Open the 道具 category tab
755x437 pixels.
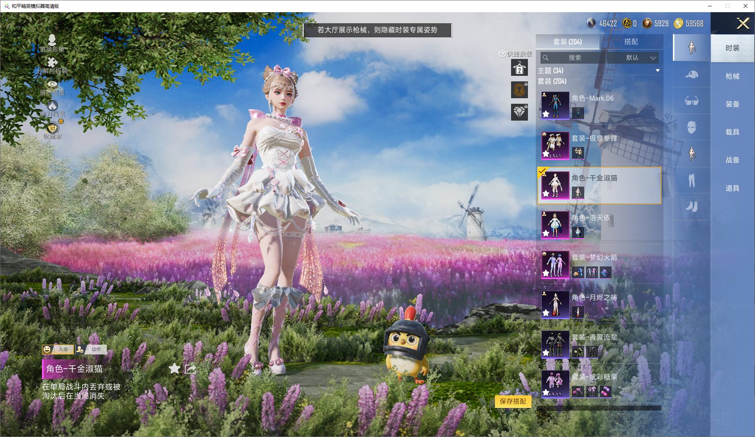click(x=733, y=188)
